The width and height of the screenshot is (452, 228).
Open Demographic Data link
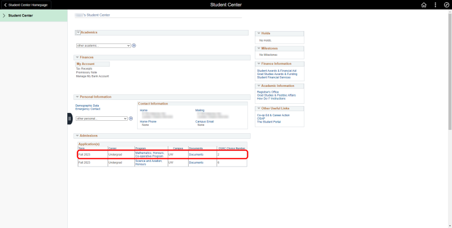tap(87, 106)
